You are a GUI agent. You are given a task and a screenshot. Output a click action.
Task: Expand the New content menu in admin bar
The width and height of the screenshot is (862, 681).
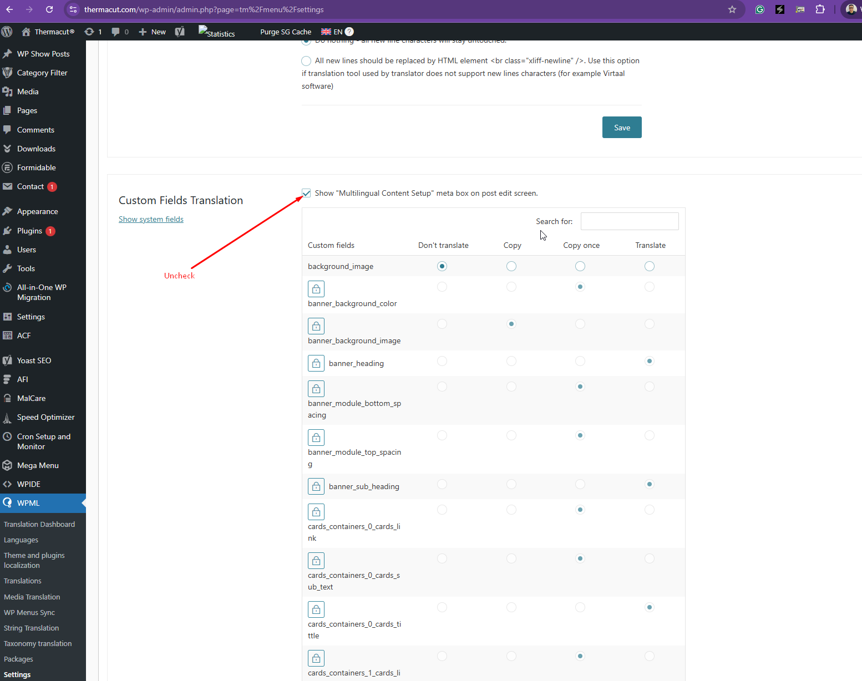(153, 32)
